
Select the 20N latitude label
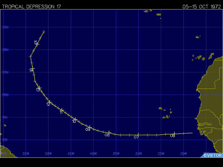point(5,95)
